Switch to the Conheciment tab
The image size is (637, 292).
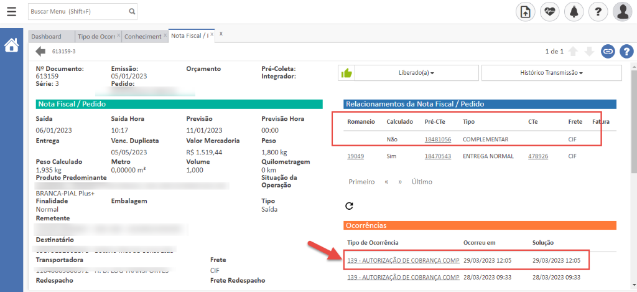click(x=142, y=37)
